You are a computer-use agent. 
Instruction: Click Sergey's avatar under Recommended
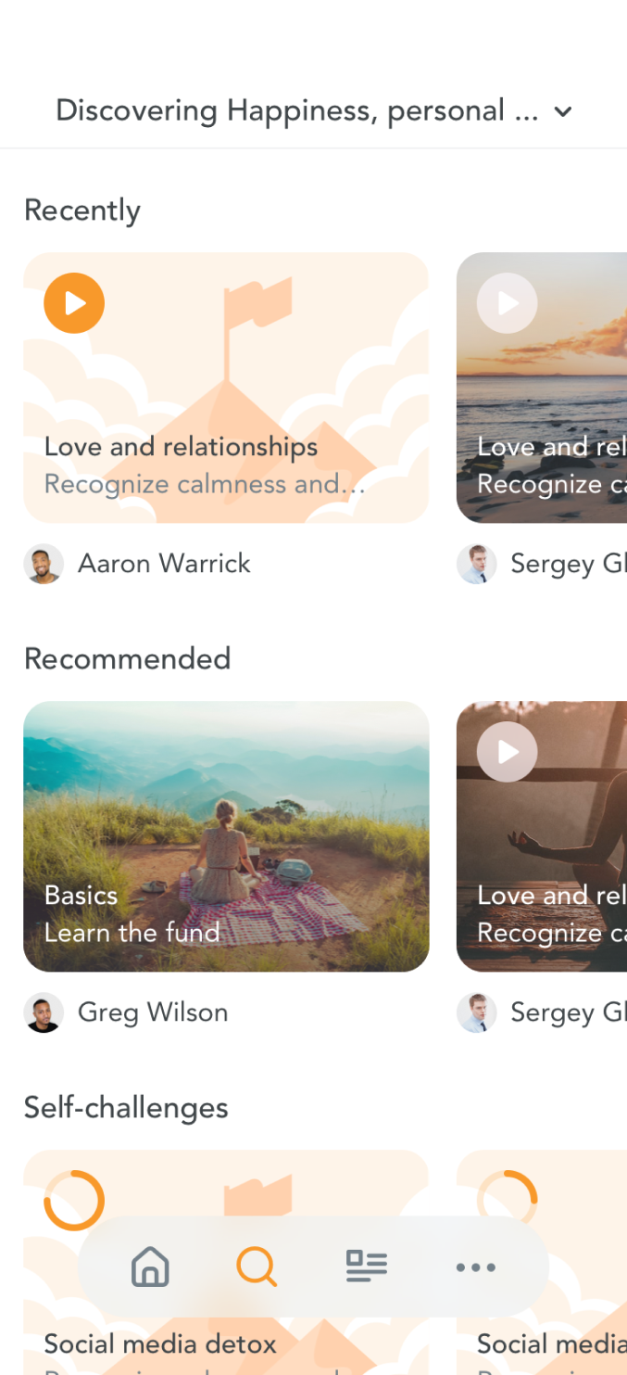point(477,1012)
